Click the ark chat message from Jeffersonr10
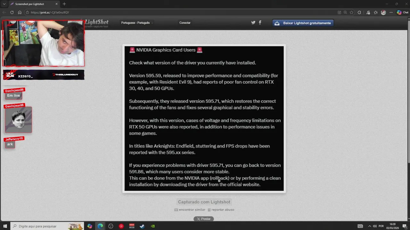The width and height of the screenshot is (410, 230). pos(10,144)
